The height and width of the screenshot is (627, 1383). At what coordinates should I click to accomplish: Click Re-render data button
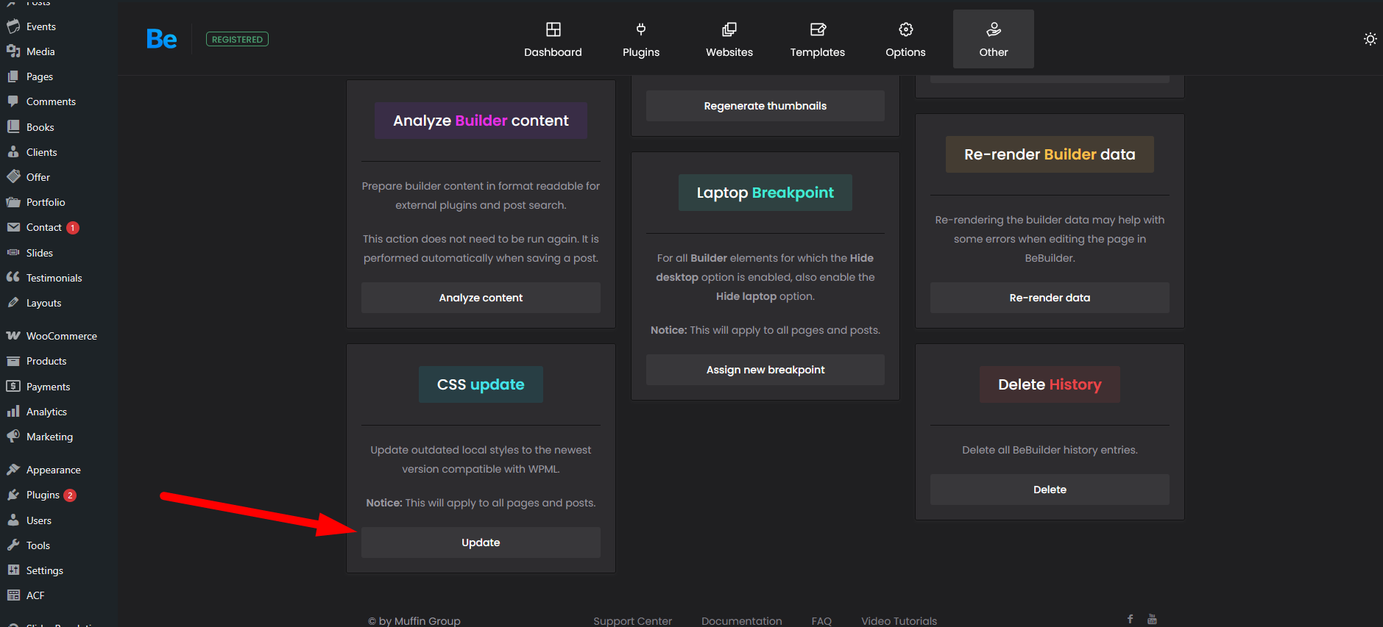point(1049,298)
